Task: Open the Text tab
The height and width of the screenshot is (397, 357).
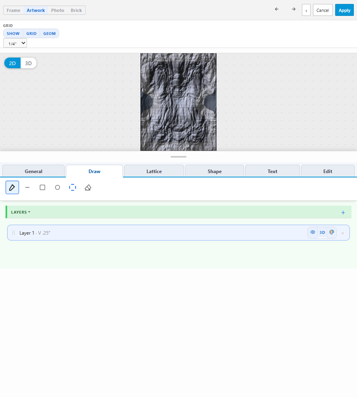Action: (273, 171)
